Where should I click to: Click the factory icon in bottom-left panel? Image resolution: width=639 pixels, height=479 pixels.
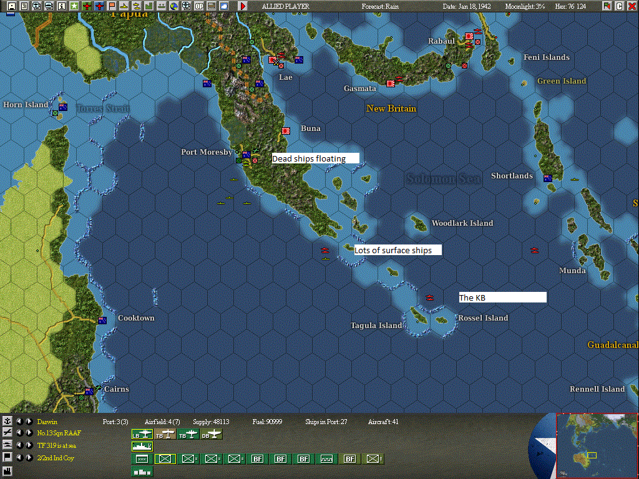click(x=7, y=470)
